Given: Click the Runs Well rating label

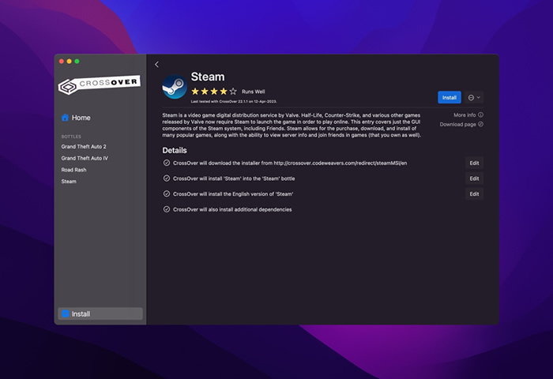Looking at the screenshot, I should click(x=254, y=92).
